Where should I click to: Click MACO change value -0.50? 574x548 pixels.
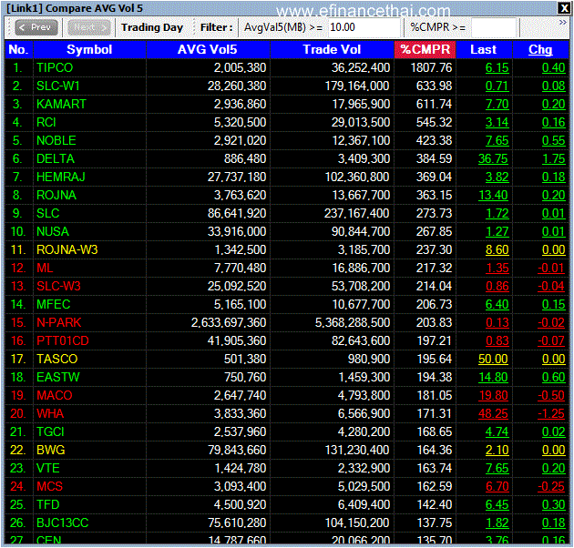click(x=551, y=395)
